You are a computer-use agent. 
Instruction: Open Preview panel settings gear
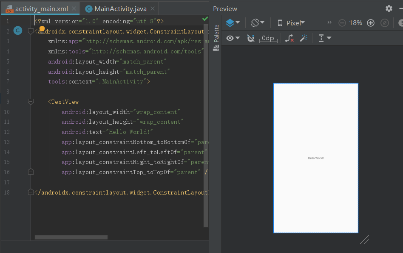coord(389,8)
